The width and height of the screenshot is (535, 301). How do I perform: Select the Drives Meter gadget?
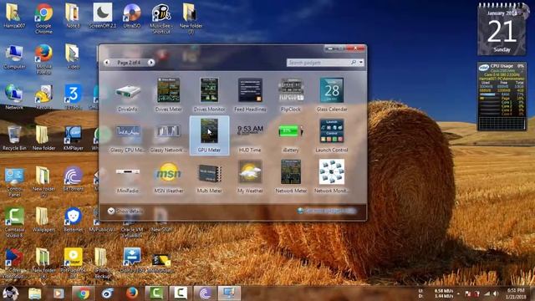168,94
